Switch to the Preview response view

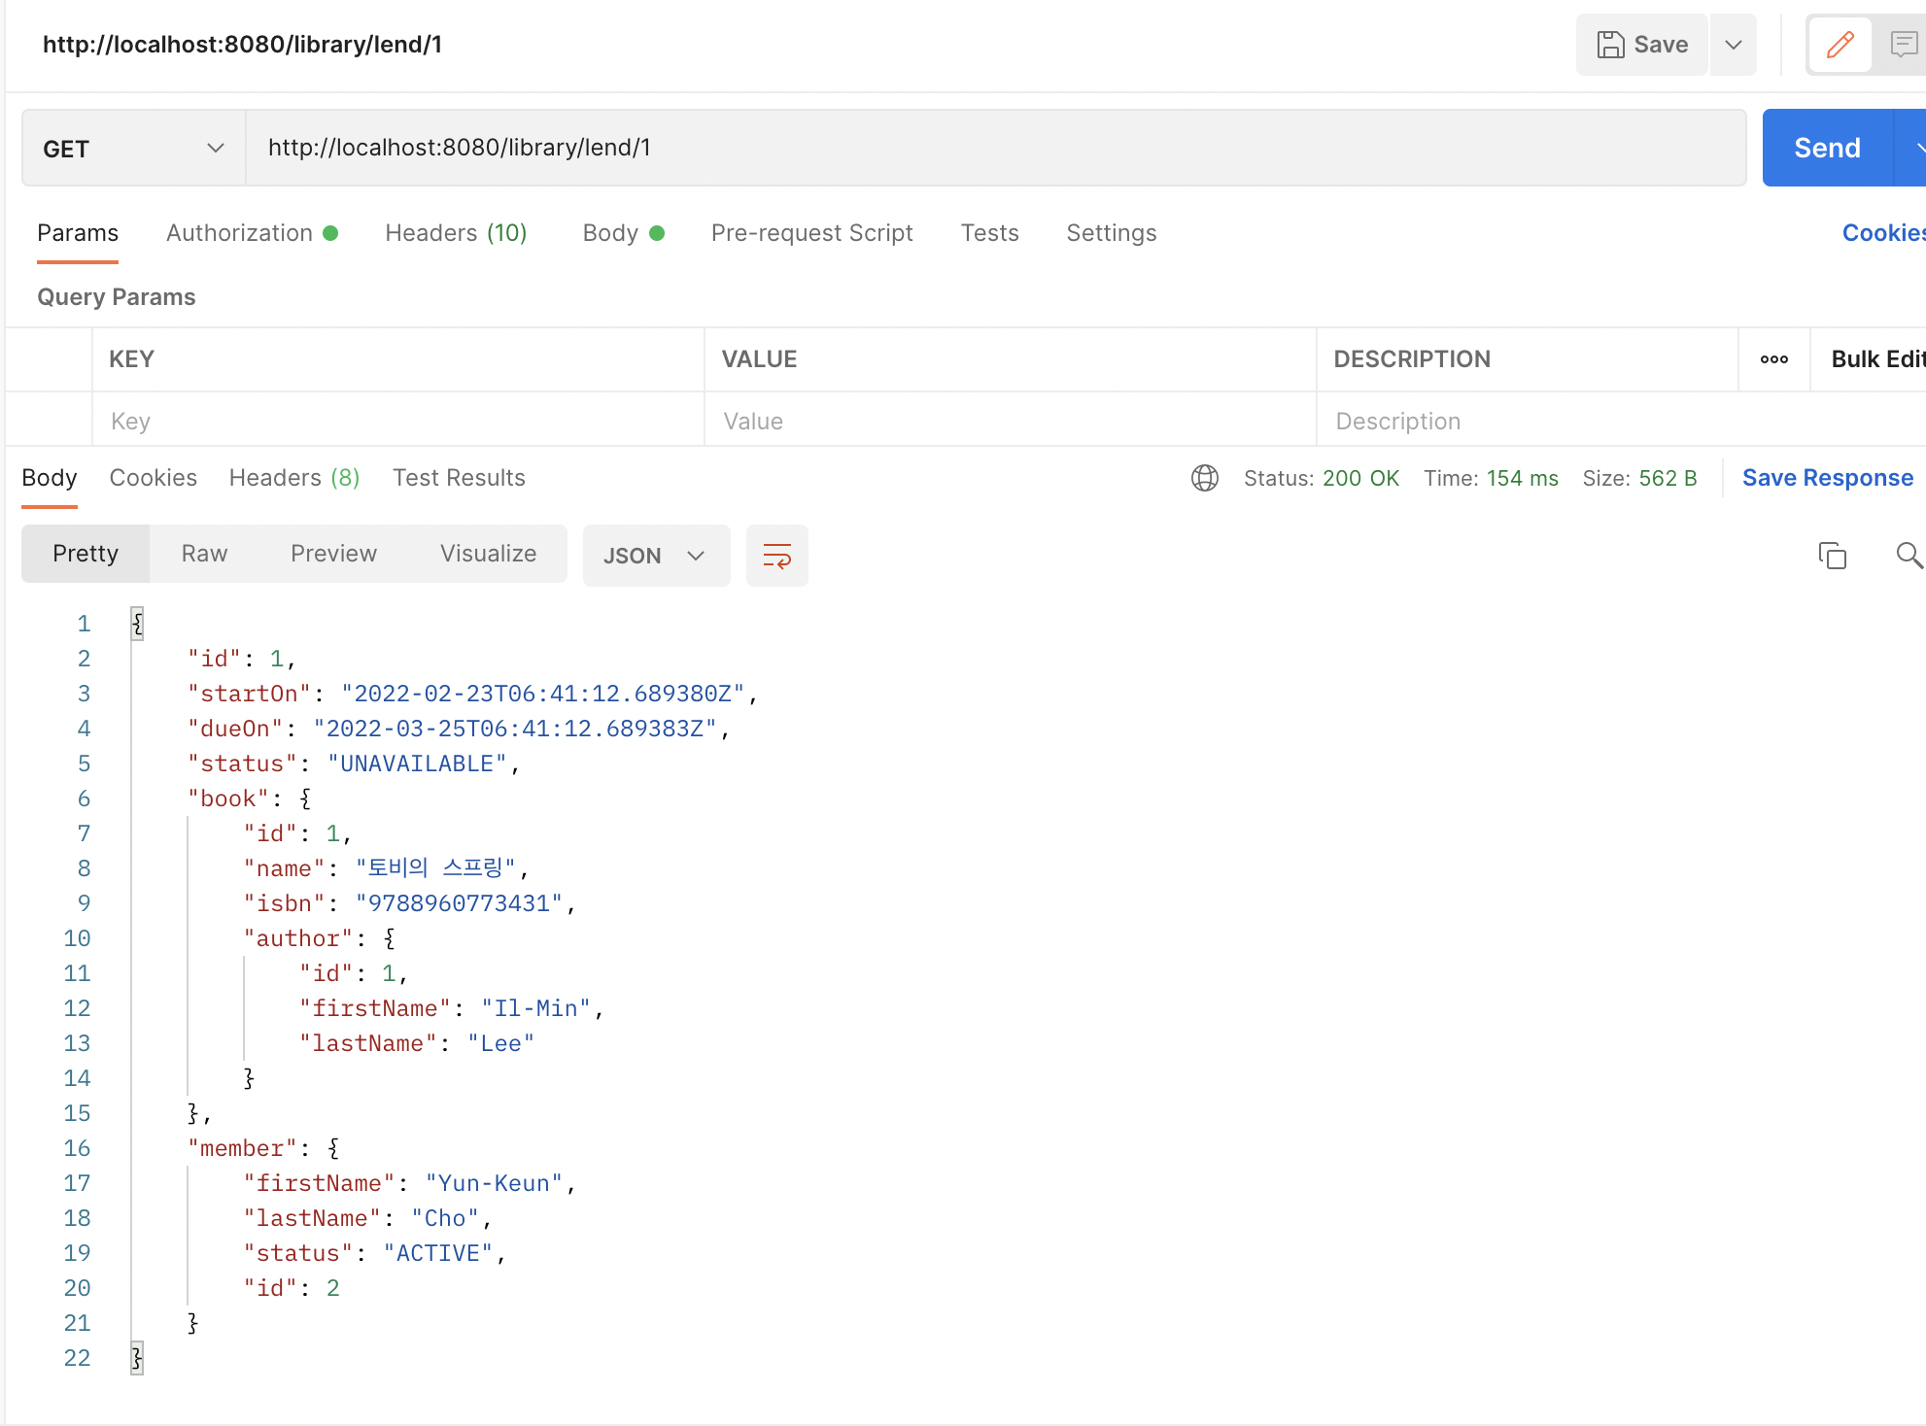tap(333, 553)
